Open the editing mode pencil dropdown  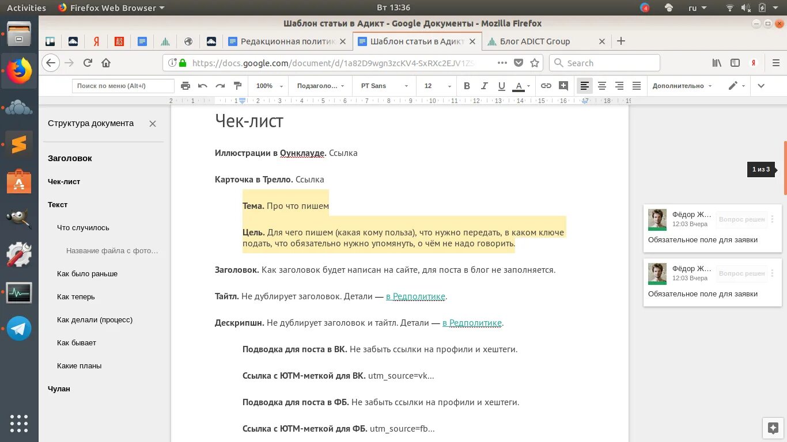pyautogui.click(x=737, y=86)
